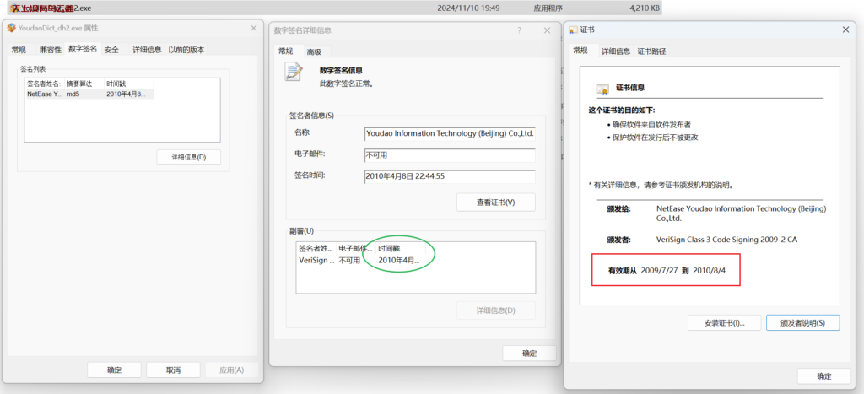Click the 查看证书(V) button

coord(496,202)
